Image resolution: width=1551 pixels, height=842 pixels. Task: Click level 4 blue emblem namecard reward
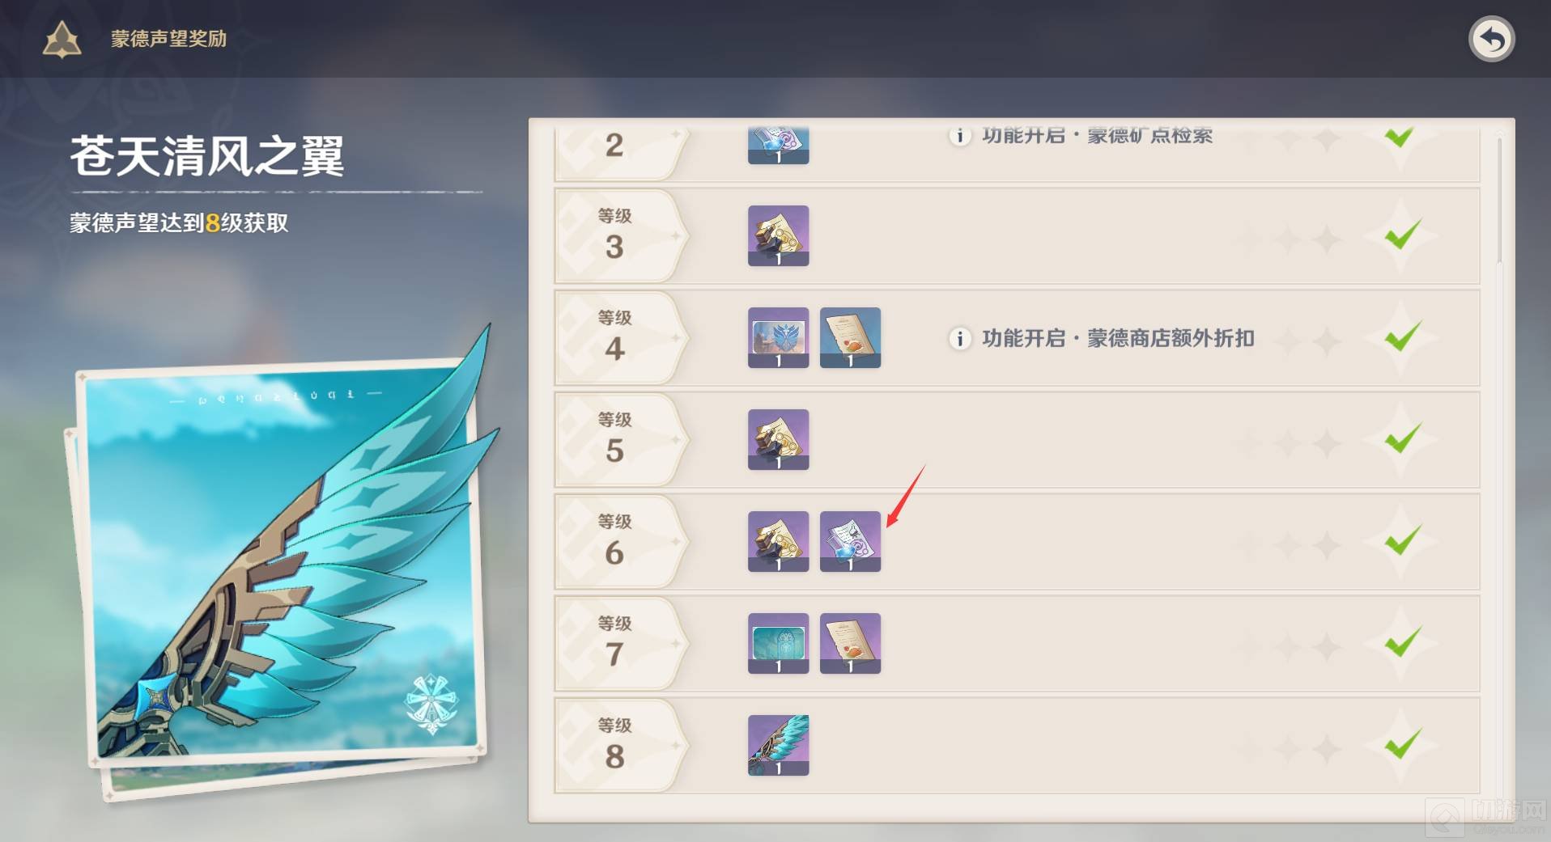click(x=778, y=337)
